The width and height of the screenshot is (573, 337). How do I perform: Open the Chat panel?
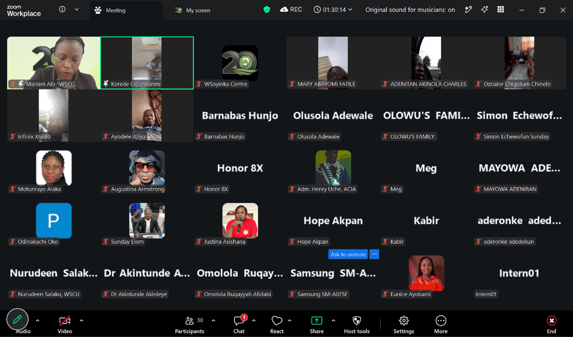(x=239, y=325)
